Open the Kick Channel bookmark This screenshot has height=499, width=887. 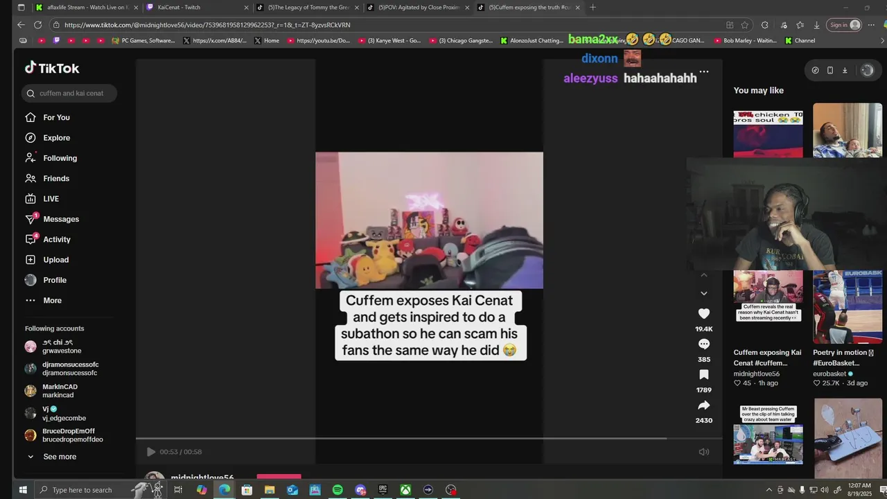pos(800,41)
